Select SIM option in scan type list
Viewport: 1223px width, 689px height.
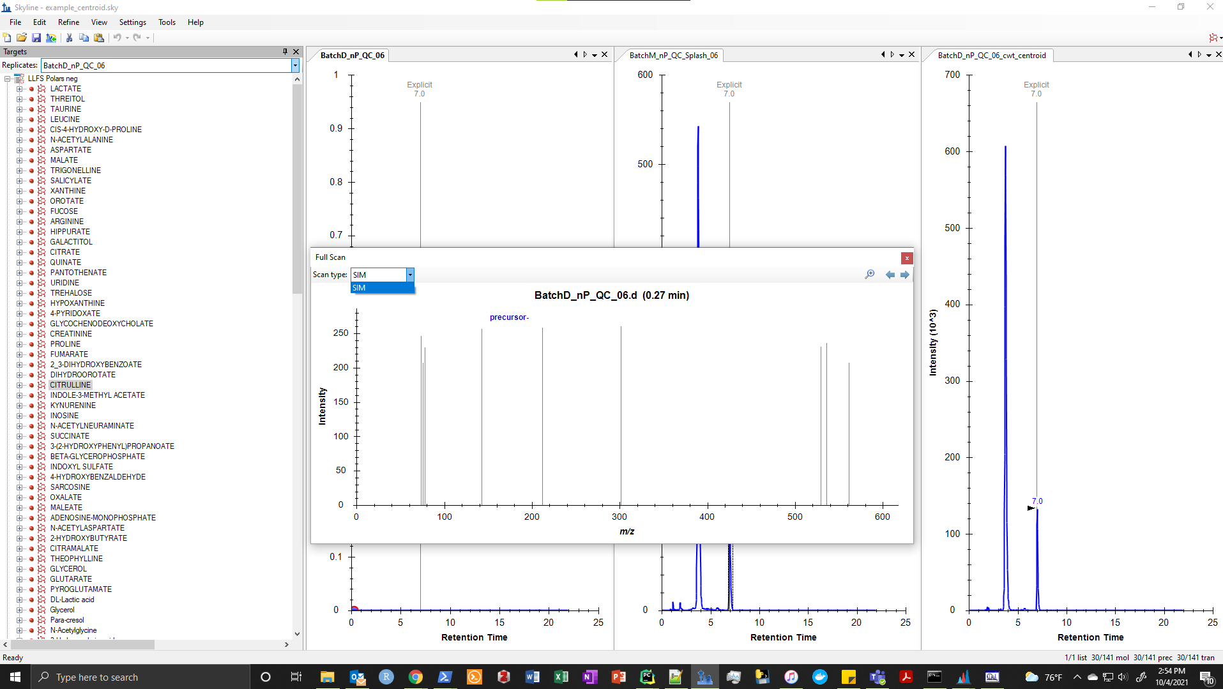pos(382,288)
